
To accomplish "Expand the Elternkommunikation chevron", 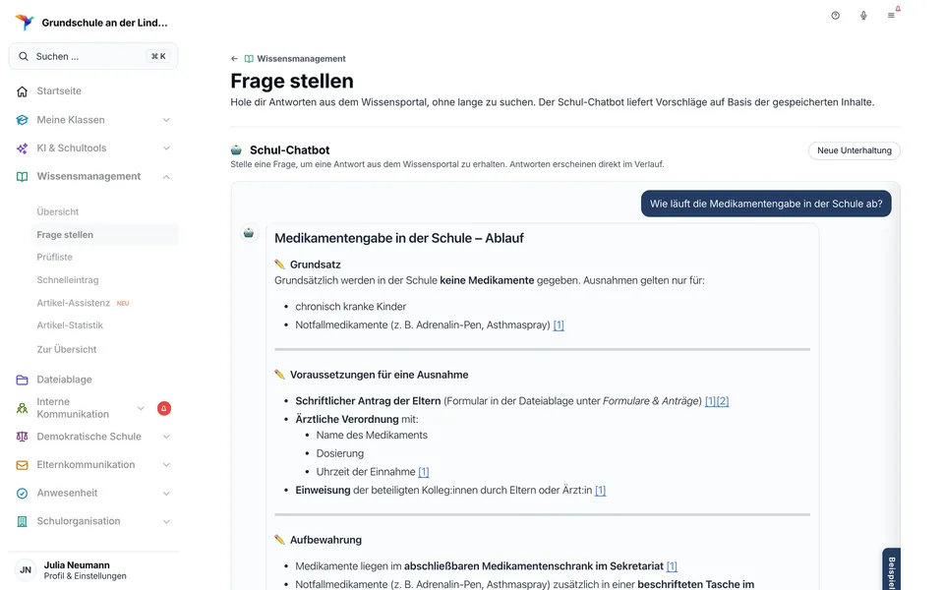I will click(166, 465).
